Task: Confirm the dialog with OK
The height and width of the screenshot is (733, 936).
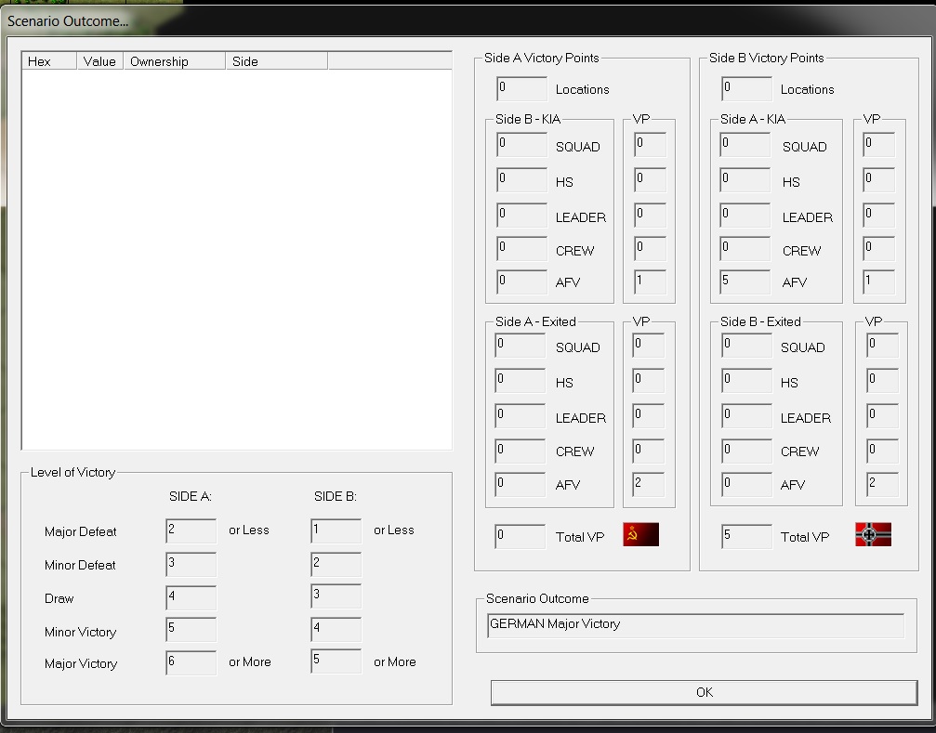Action: (x=704, y=692)
